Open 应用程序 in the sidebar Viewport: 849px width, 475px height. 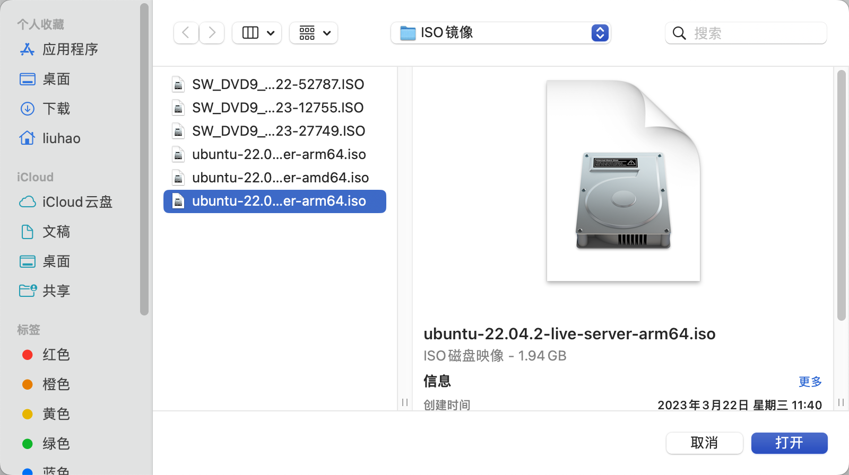[x=70, y=49]
